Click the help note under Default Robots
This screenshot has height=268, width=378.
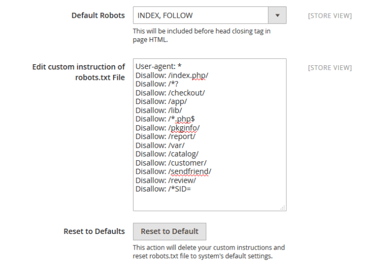click(201, 35)
